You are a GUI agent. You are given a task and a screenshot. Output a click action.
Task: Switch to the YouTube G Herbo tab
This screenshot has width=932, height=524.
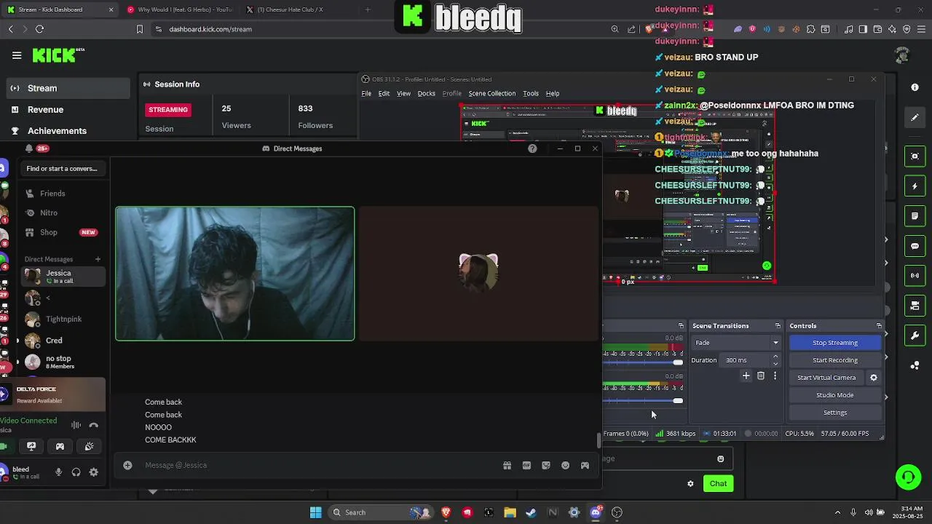pyautogui.click(x=180, y=9)
